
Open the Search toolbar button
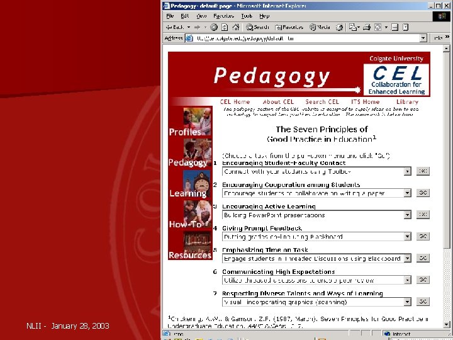(x=257, y=27)
